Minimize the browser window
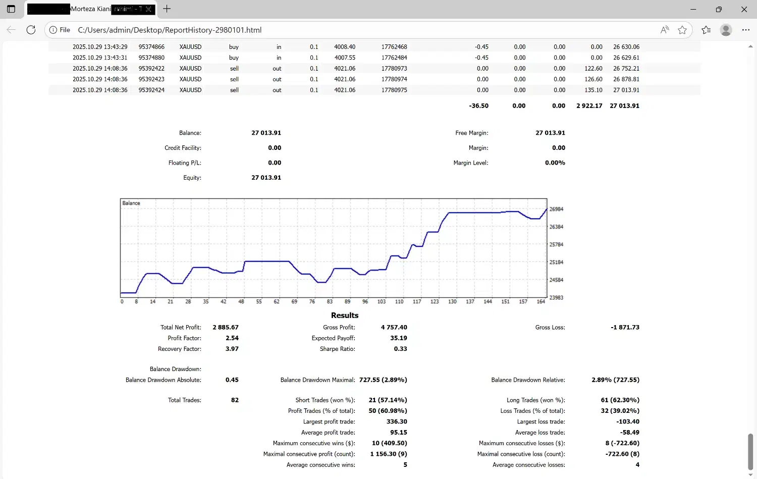Image resolution: width=757 pixels, height=479 pixels. click(x=693, y=9)
